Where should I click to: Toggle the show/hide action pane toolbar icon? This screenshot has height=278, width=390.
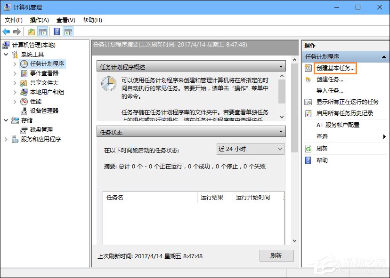(69, 31)
